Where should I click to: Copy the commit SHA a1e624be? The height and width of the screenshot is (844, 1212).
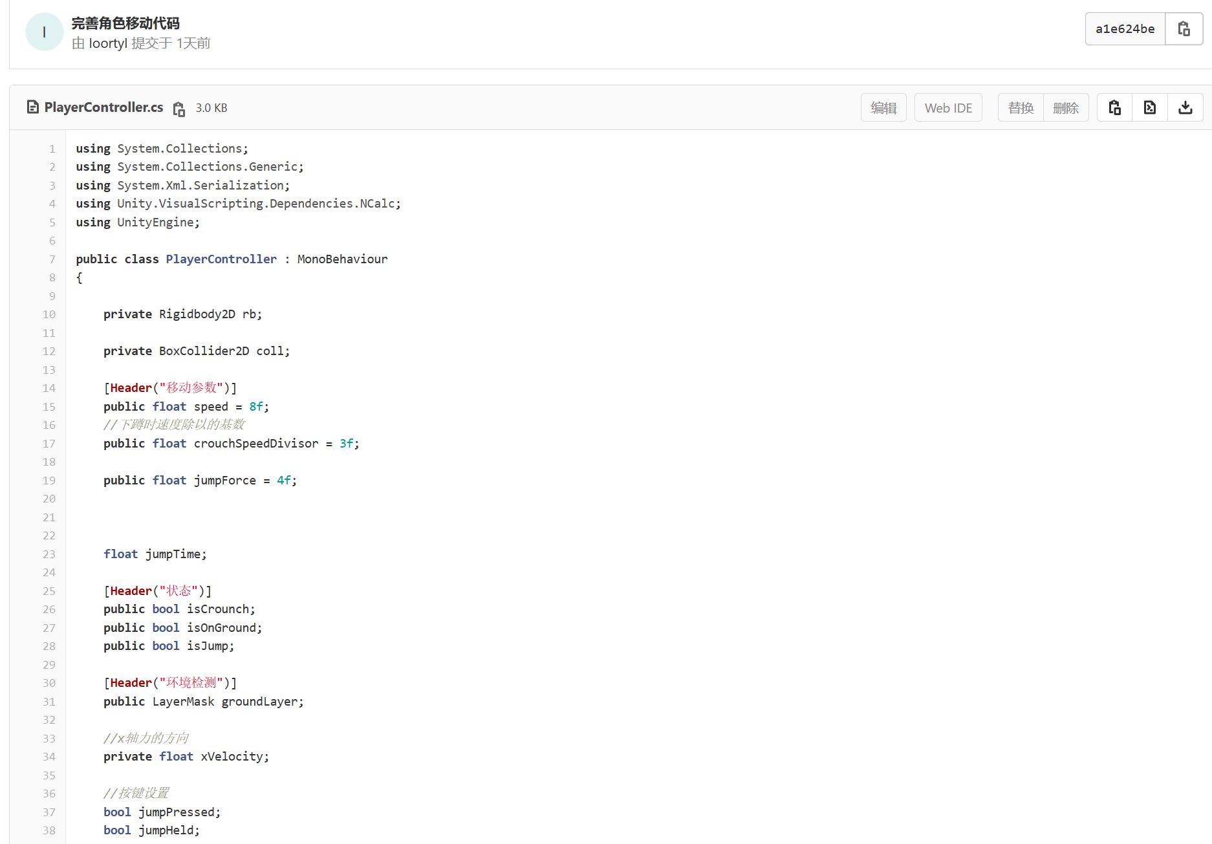pyautogui.click(x=1184, y=29)
